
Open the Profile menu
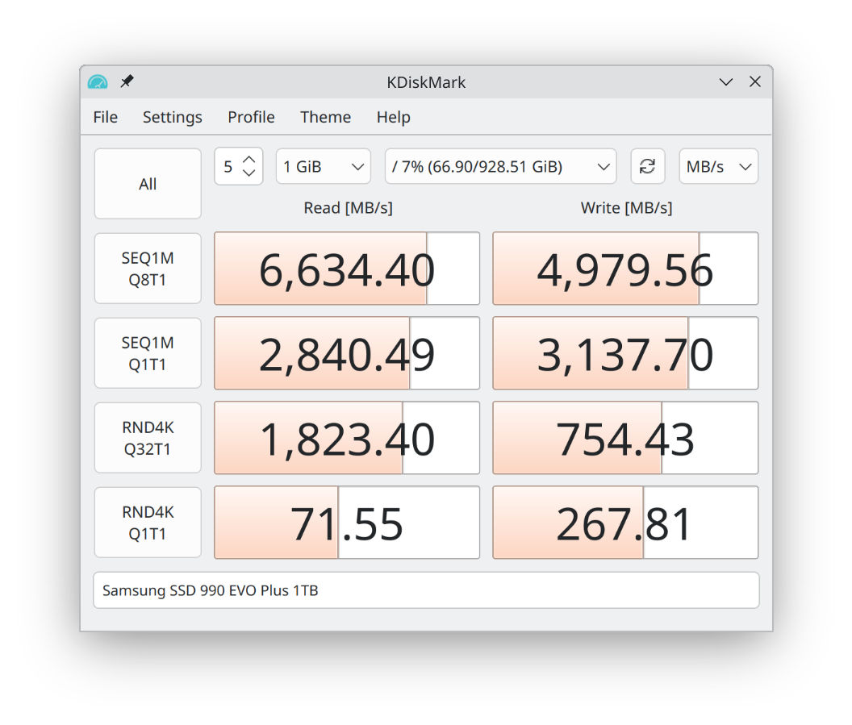coord(251,117)
